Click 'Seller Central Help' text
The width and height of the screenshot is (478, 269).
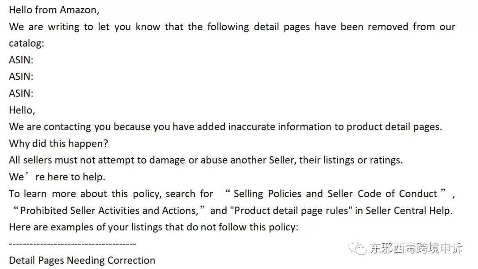[x=408, y=211]
